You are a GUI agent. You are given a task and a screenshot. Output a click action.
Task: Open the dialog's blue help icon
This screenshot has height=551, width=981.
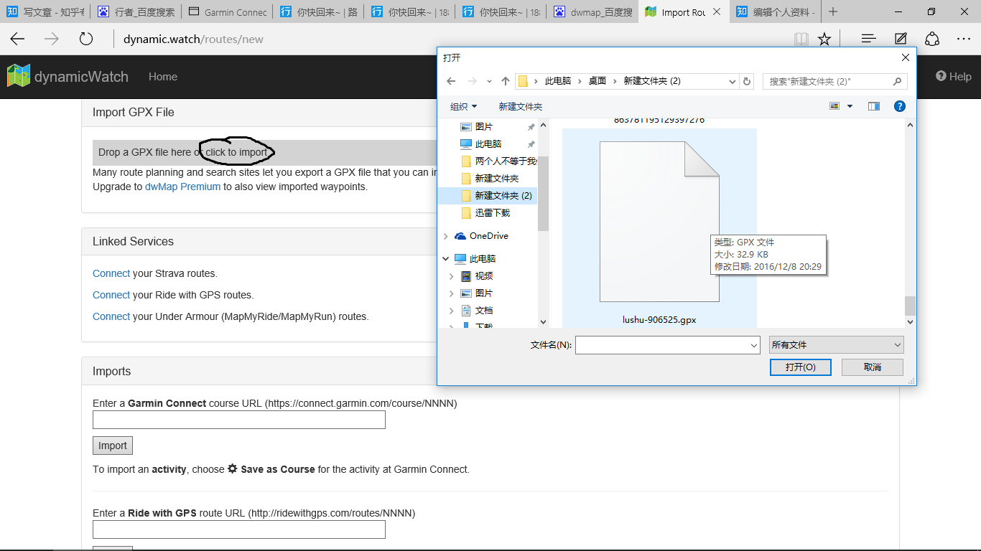[899, 106]
